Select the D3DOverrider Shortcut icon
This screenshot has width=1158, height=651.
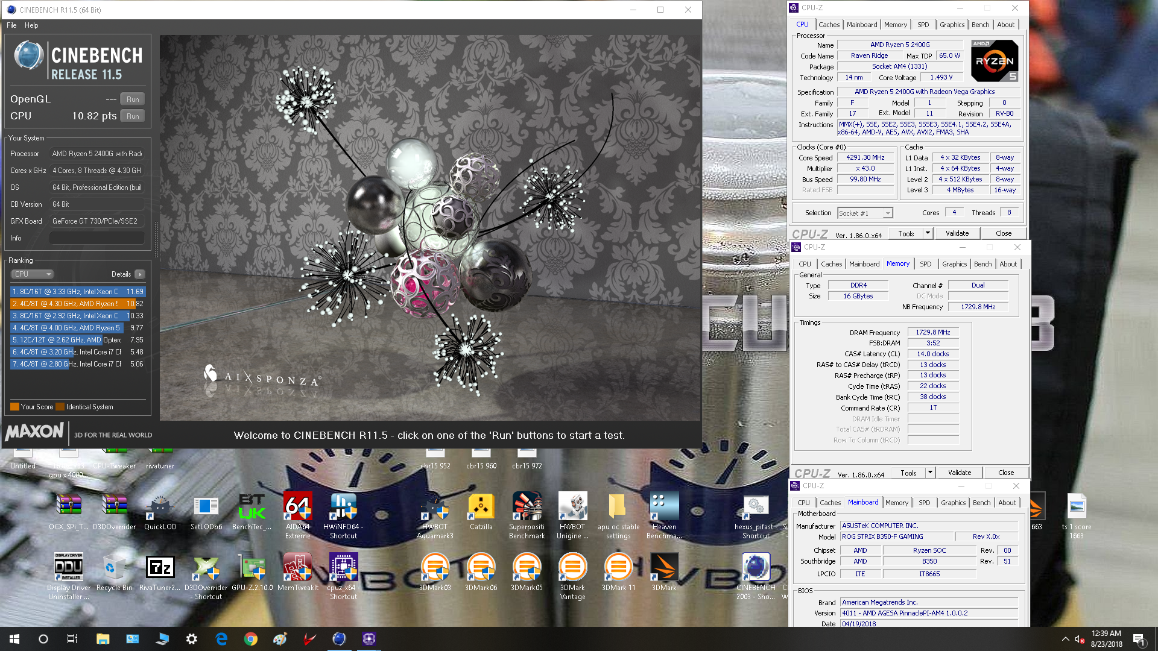click(206, 576)
